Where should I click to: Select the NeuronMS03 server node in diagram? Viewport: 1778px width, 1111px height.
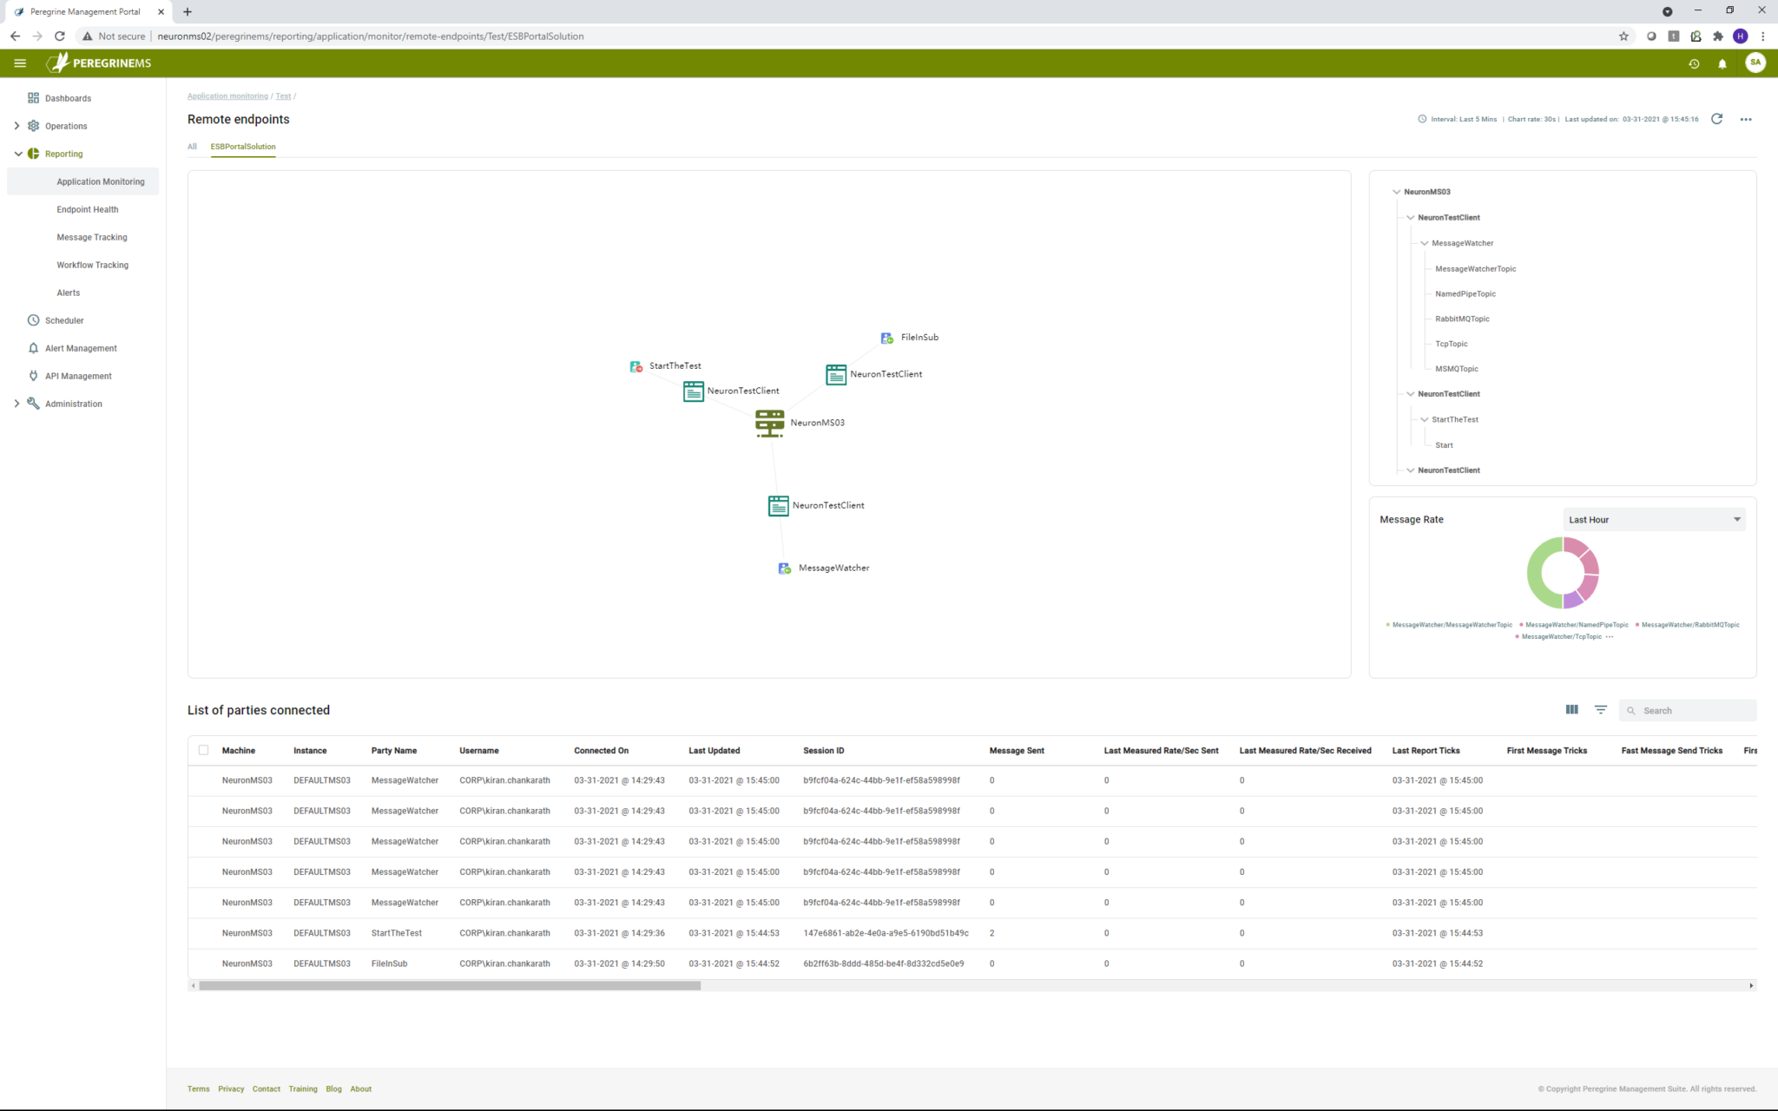click(x=768, y=423)
